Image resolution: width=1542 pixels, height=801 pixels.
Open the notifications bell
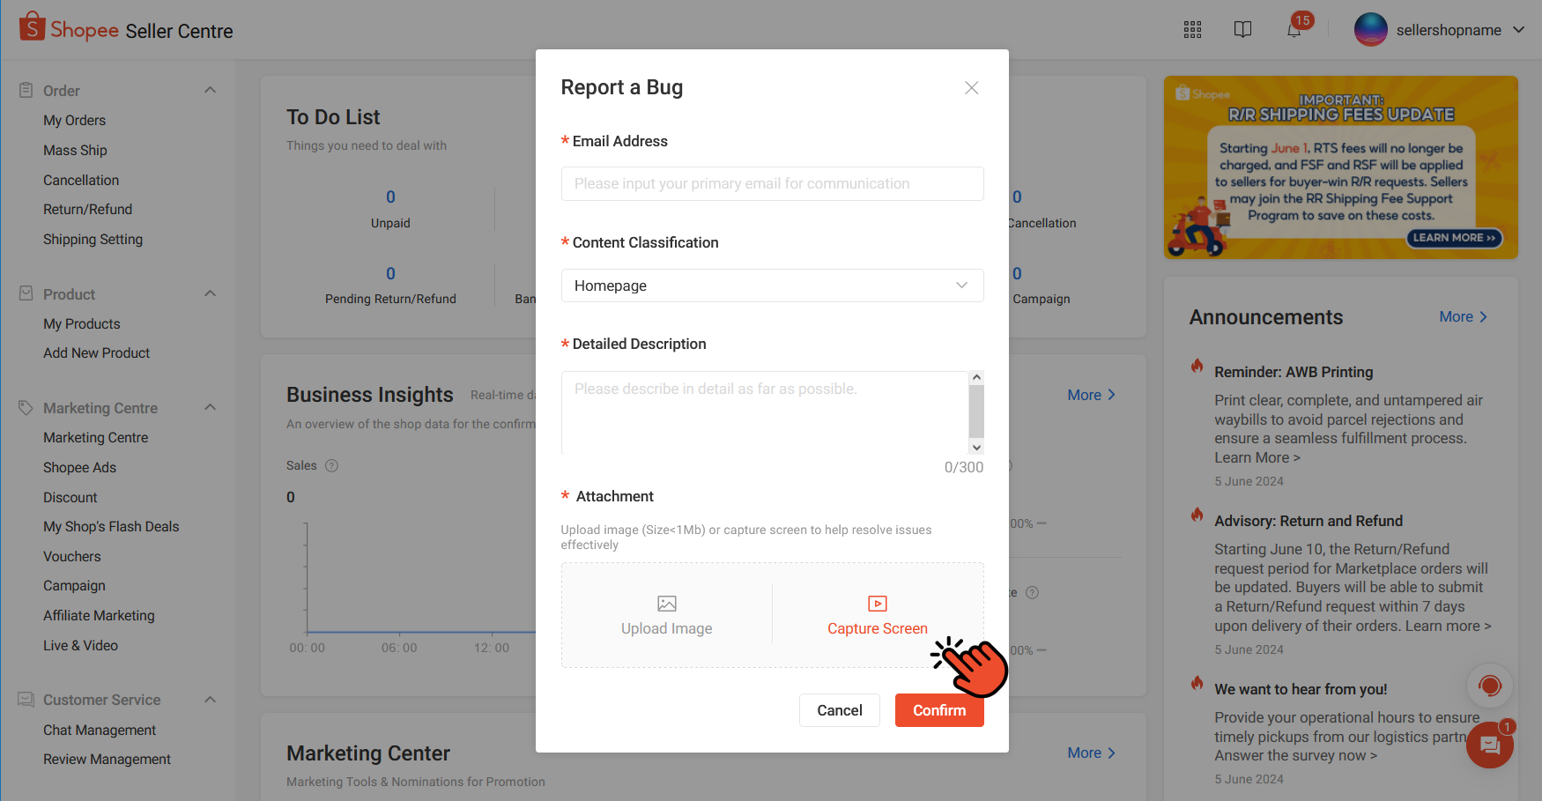(x=1294, y=30)
